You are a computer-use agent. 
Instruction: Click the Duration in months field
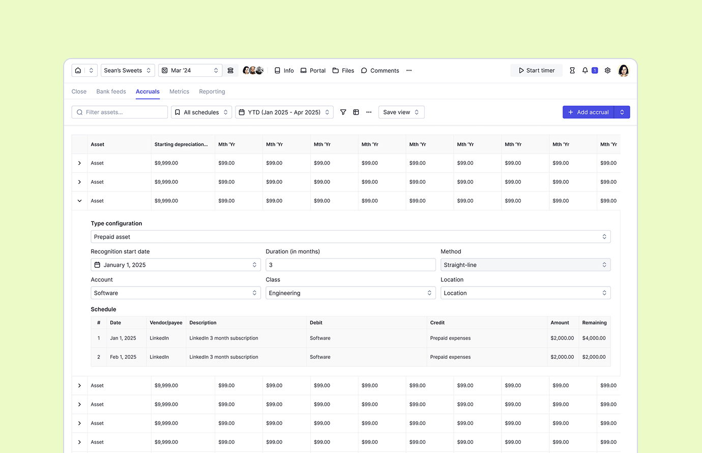[x=350, y=265]
